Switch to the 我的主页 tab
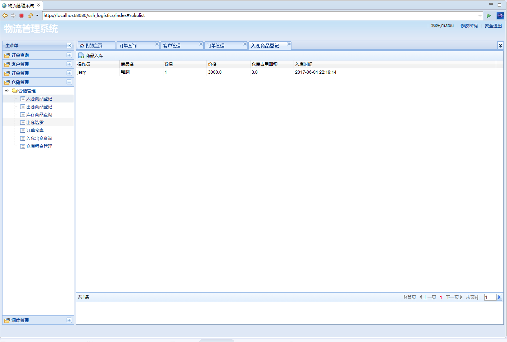This screenshot has height=342, width=507. pos(94,46)
